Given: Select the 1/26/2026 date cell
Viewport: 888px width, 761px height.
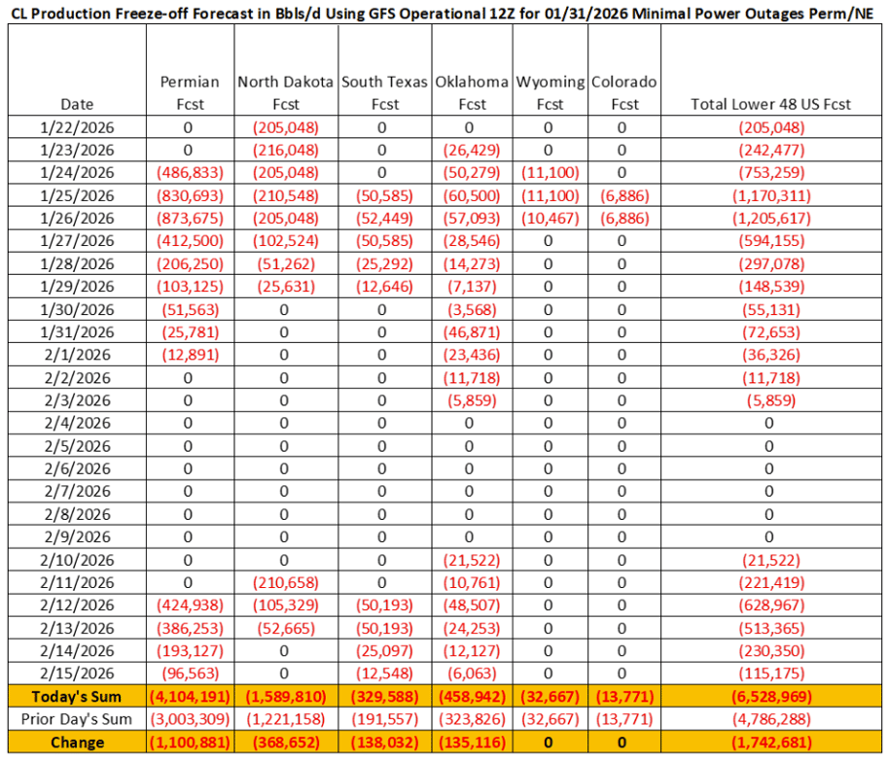Looking at the screenshot, I should (78, 219).
